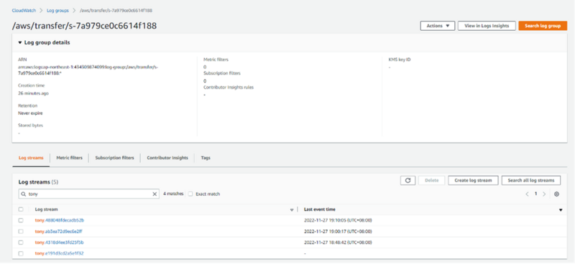Image resolution: width=575 pixels, height=264 pixels.
Task: Open log streams table settings gear
Action: (x=556, y=194)
